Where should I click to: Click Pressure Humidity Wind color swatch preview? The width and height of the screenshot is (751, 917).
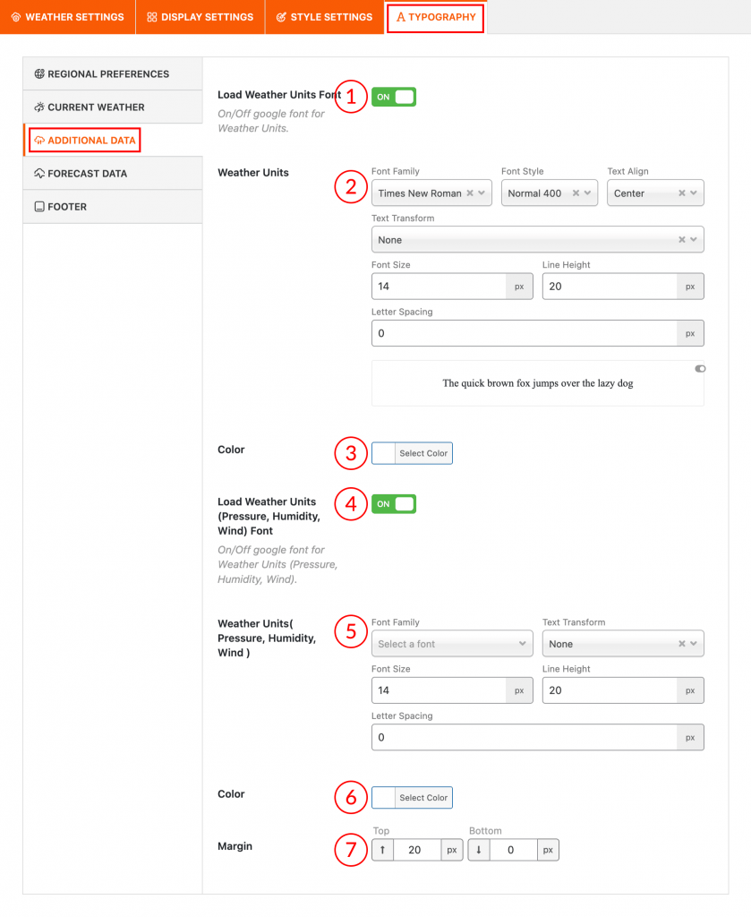coord(383,798)
